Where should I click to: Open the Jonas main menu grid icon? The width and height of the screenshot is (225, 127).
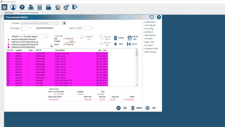click(x=5, y=7)
